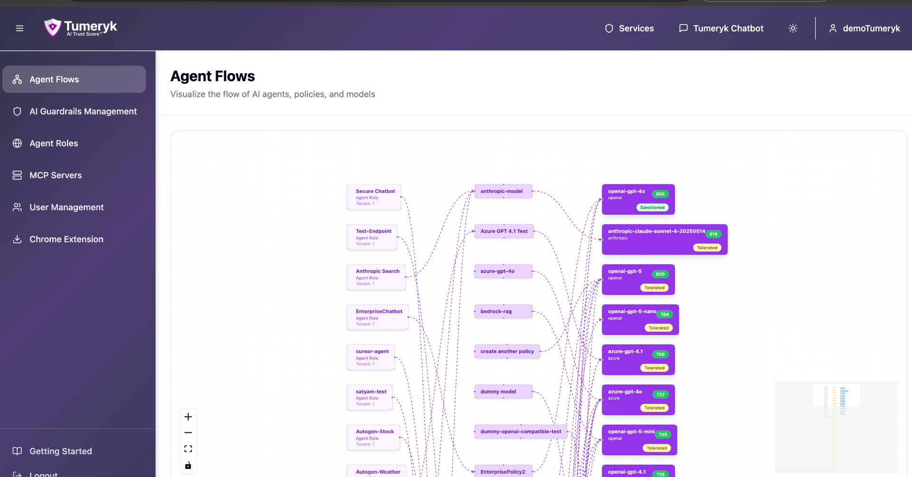This screenshot has width=912, height=477.
Task: Open AI Guardrails Management page
Action: click(74, 111)
